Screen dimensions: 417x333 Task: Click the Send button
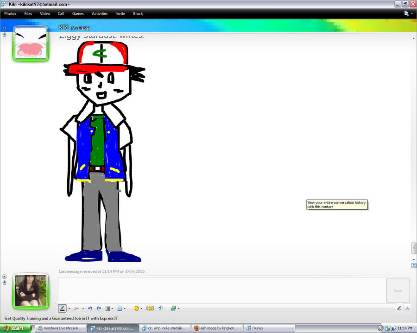[398, 290]
